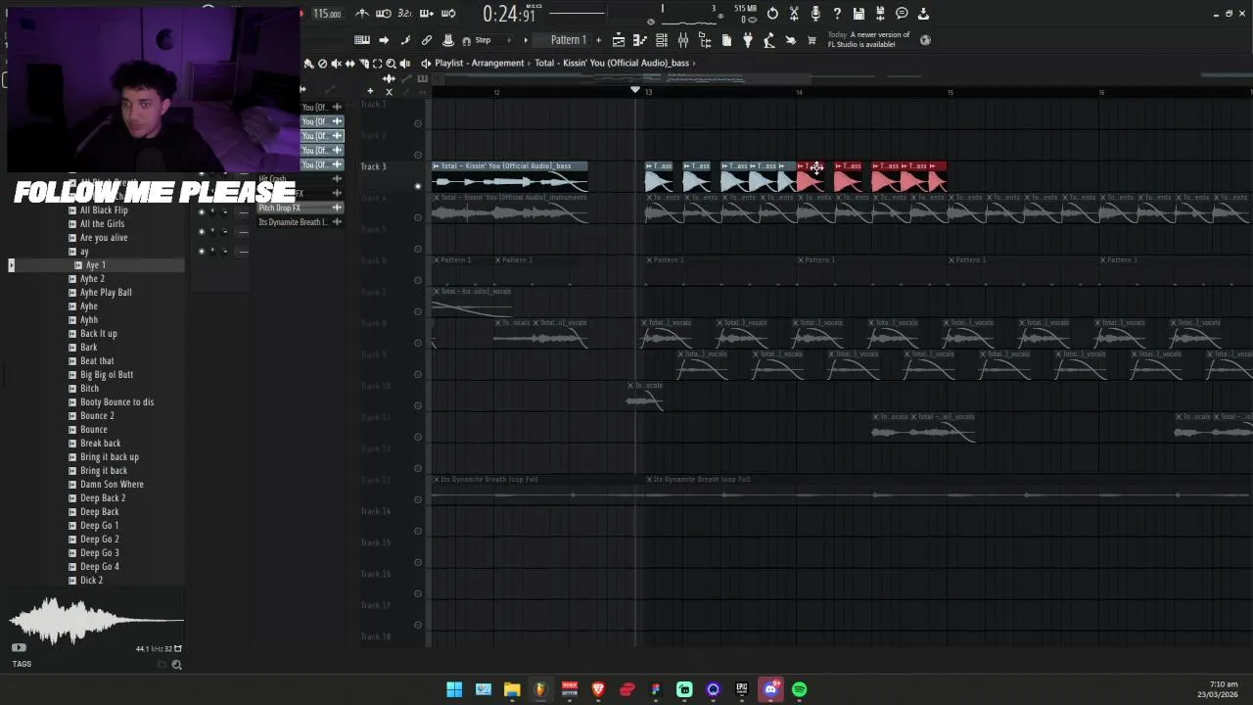Select Its Dynamite Breath loop in picker
This screenshot has width=1253, height=705.
pyautogui.click(x=300, y=222)
